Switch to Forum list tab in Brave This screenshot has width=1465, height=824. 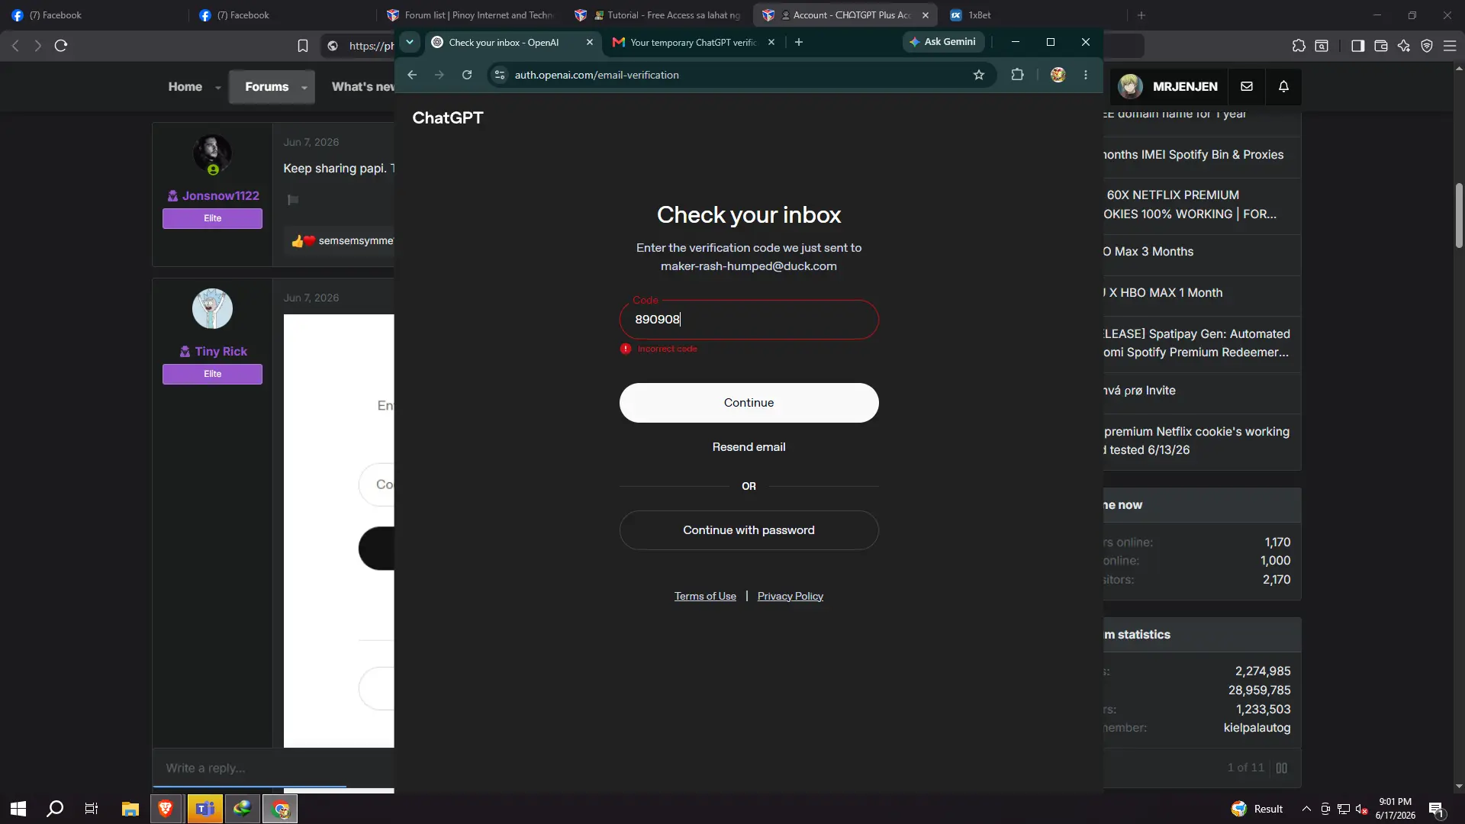[x=470, y=14]
